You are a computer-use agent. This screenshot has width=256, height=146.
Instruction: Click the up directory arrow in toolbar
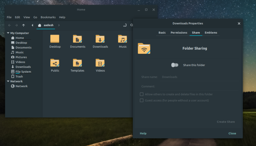(23, 25)
